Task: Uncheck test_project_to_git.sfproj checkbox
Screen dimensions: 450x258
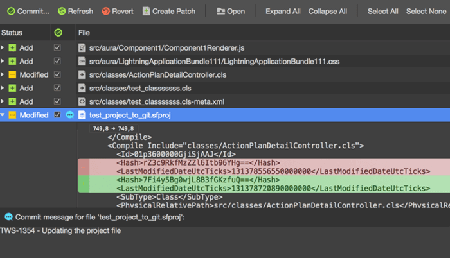Action: [57, 115]
